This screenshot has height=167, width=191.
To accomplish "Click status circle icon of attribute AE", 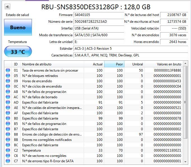I will [x=8, y=108].
